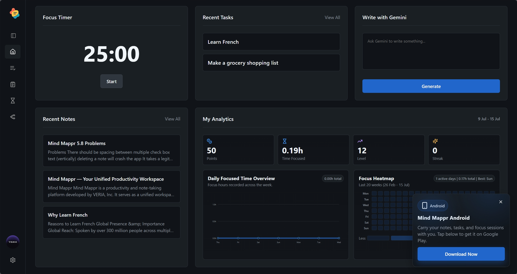Open the Notes clipboard icon in sidebar

[x=13, y=84]
